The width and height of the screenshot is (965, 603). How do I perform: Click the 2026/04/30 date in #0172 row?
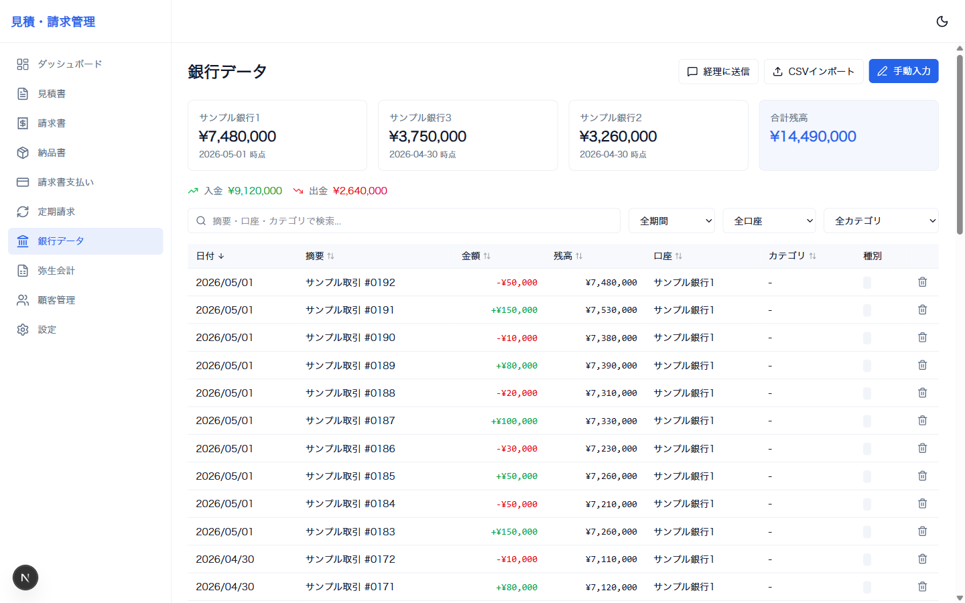(x=225, y=559)
